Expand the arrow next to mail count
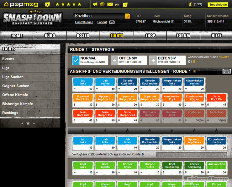Viewport: 232px width, 187px height. point(125,4)
